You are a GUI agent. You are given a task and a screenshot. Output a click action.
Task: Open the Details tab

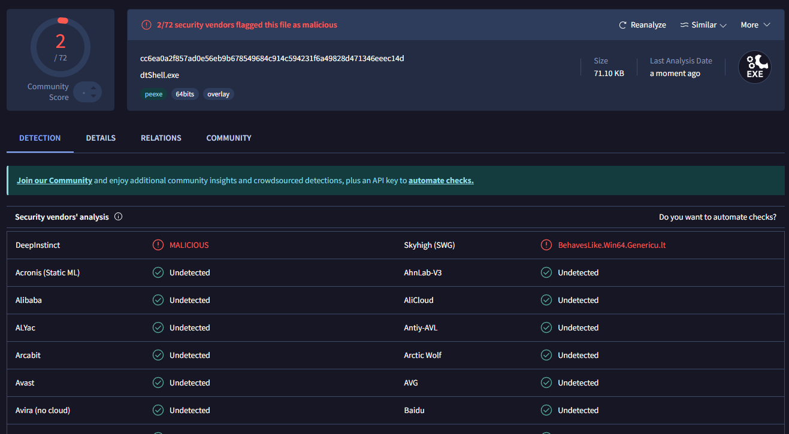[101, 138]
